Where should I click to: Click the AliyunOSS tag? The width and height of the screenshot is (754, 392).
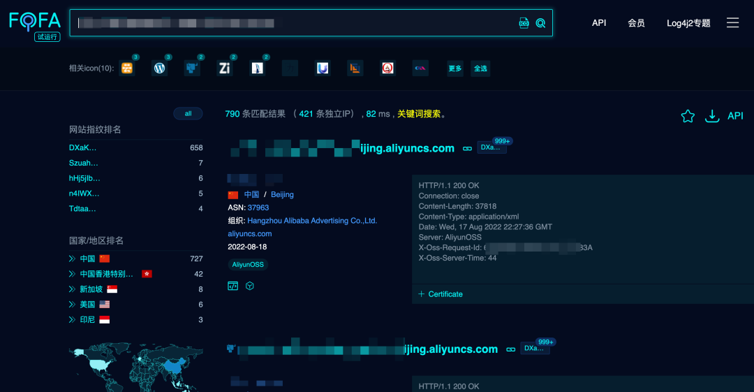[x=248, y=264]
